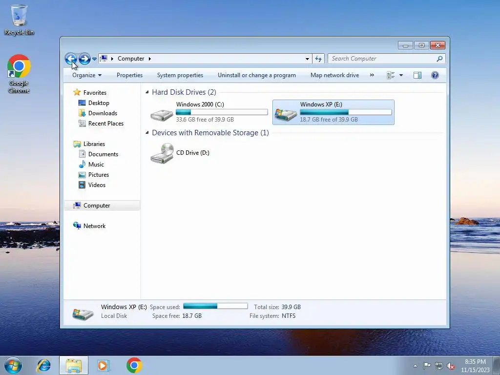500x375 pixels.
Task: Click the Hard Disk Drives (2) heading
Action: 184,92
